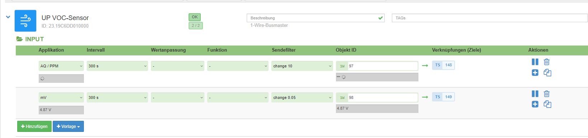
Task: Collapse the UP VOC-Sensor device section
Action: pos(8,17)
